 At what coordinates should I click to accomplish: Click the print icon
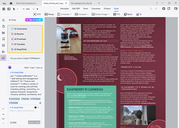tap(163, 9)
